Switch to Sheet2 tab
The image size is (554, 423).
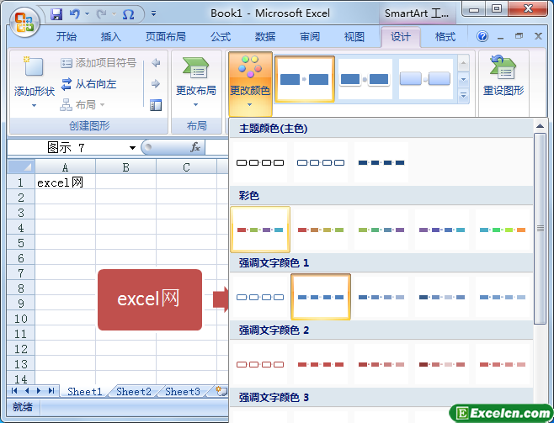(x=134, y=391)
